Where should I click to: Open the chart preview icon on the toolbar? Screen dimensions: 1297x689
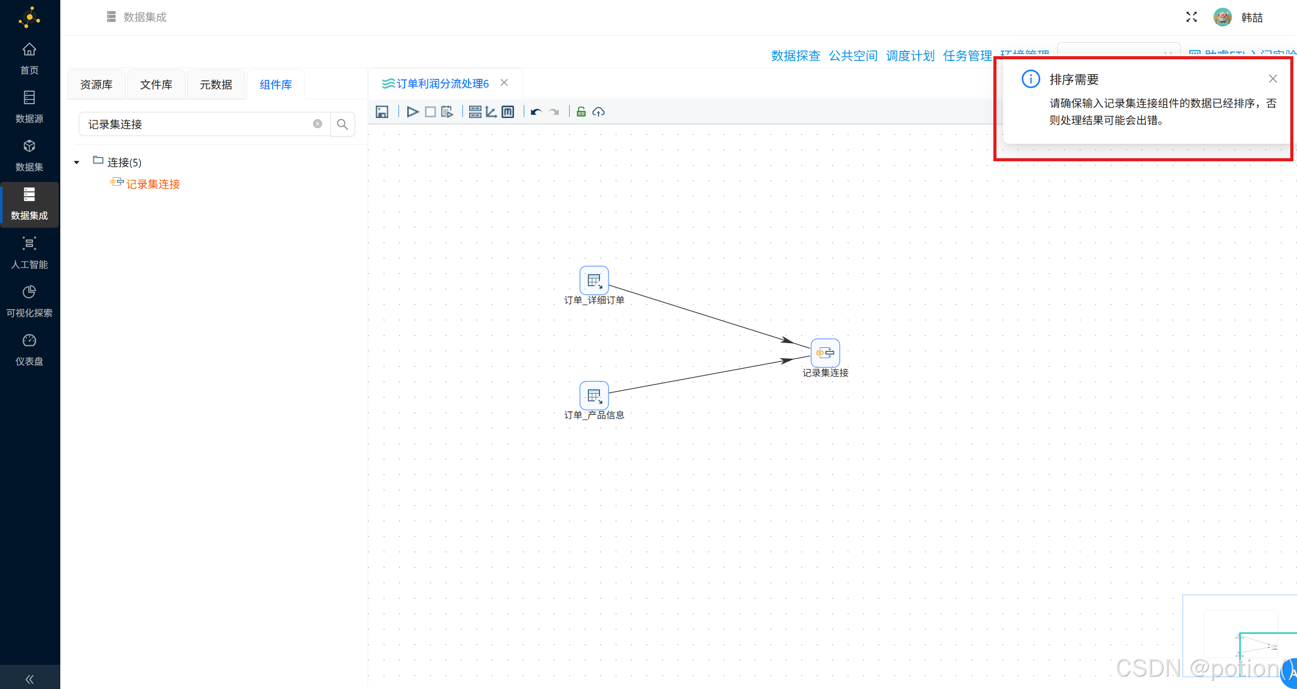pyautogui.click(x=491, y=111)
